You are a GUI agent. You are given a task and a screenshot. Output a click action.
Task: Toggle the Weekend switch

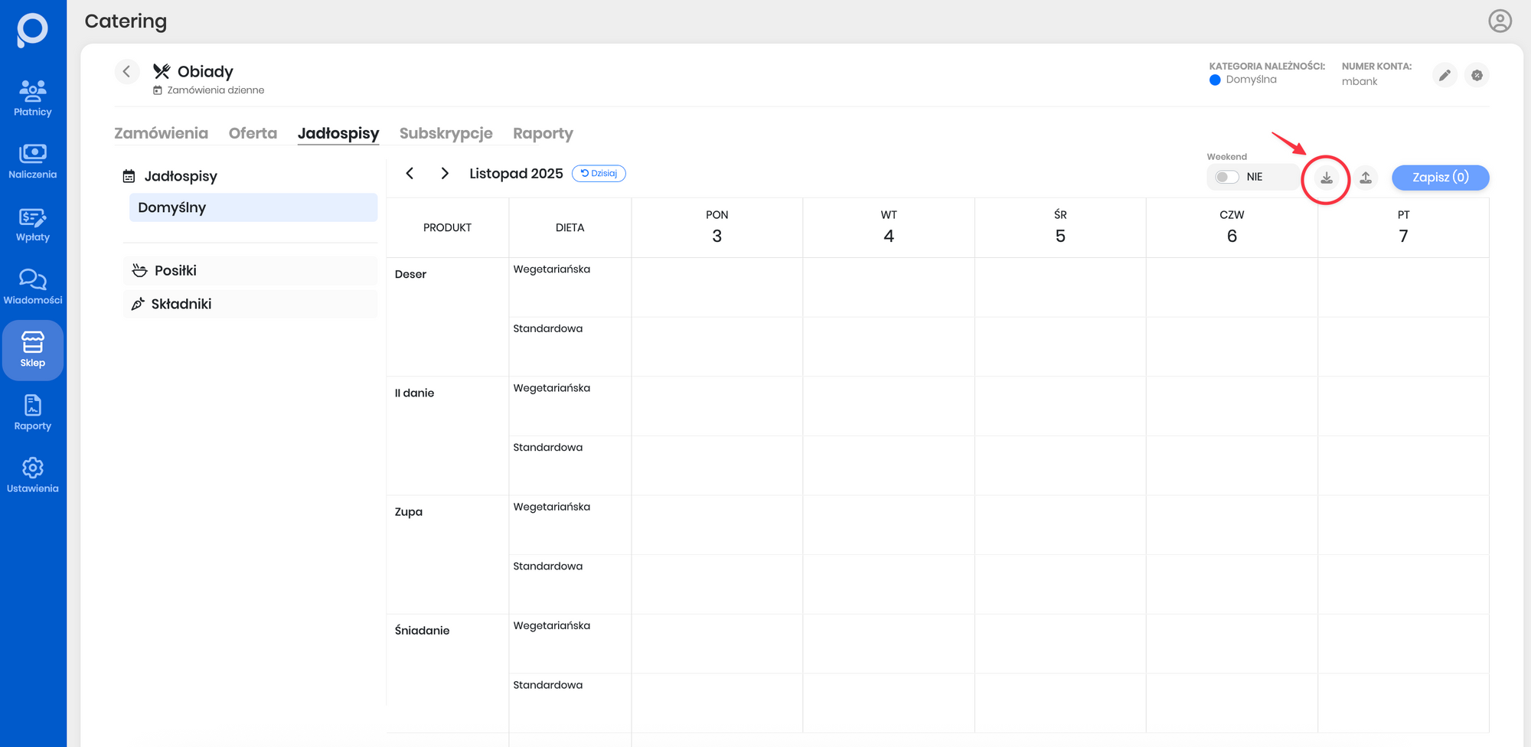coord(1227,177)
